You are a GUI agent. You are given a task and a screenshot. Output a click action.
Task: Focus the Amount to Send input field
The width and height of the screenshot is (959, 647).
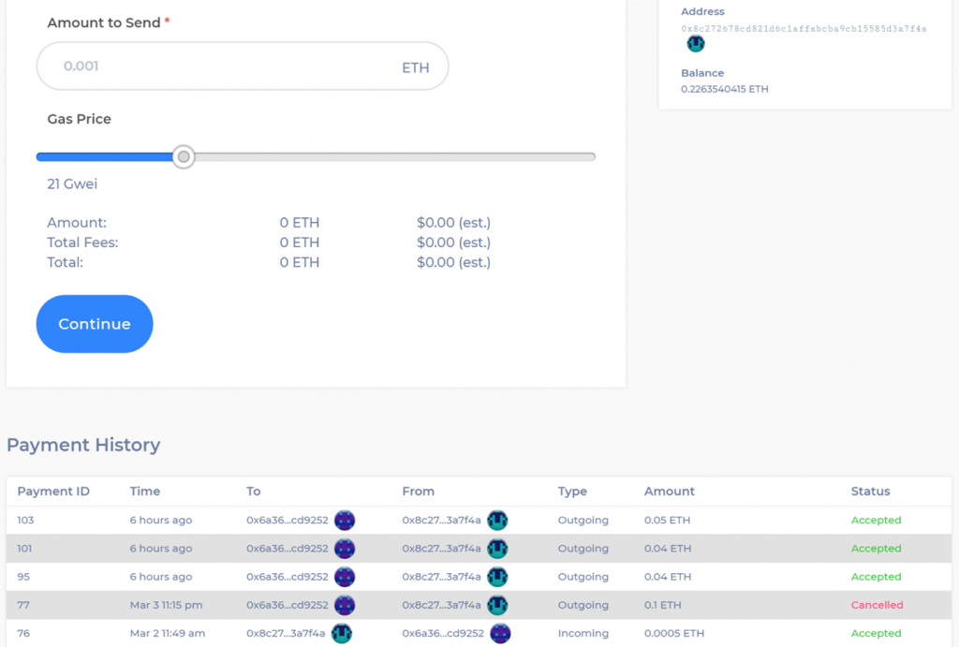click(225, 66)
